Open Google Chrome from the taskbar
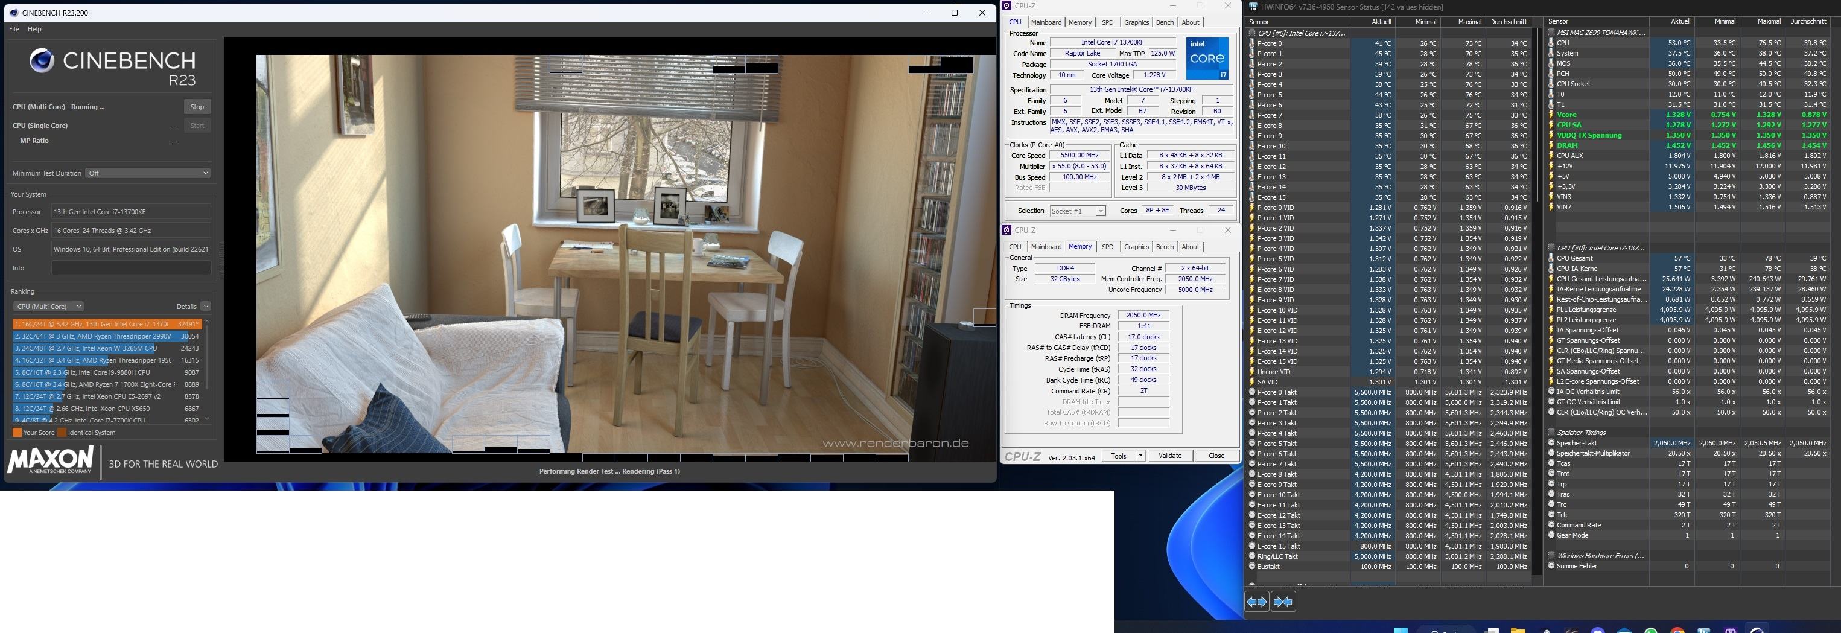 (x=1677, y=629)
